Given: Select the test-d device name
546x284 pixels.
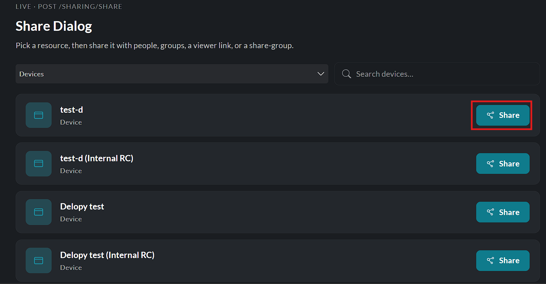Looking at the screenshot, I should click(71, 110).
